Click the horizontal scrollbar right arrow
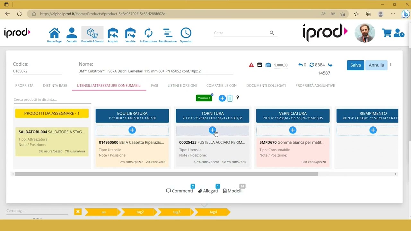The width and height of the screenshot is (411, 231). (x=396, y=174)
